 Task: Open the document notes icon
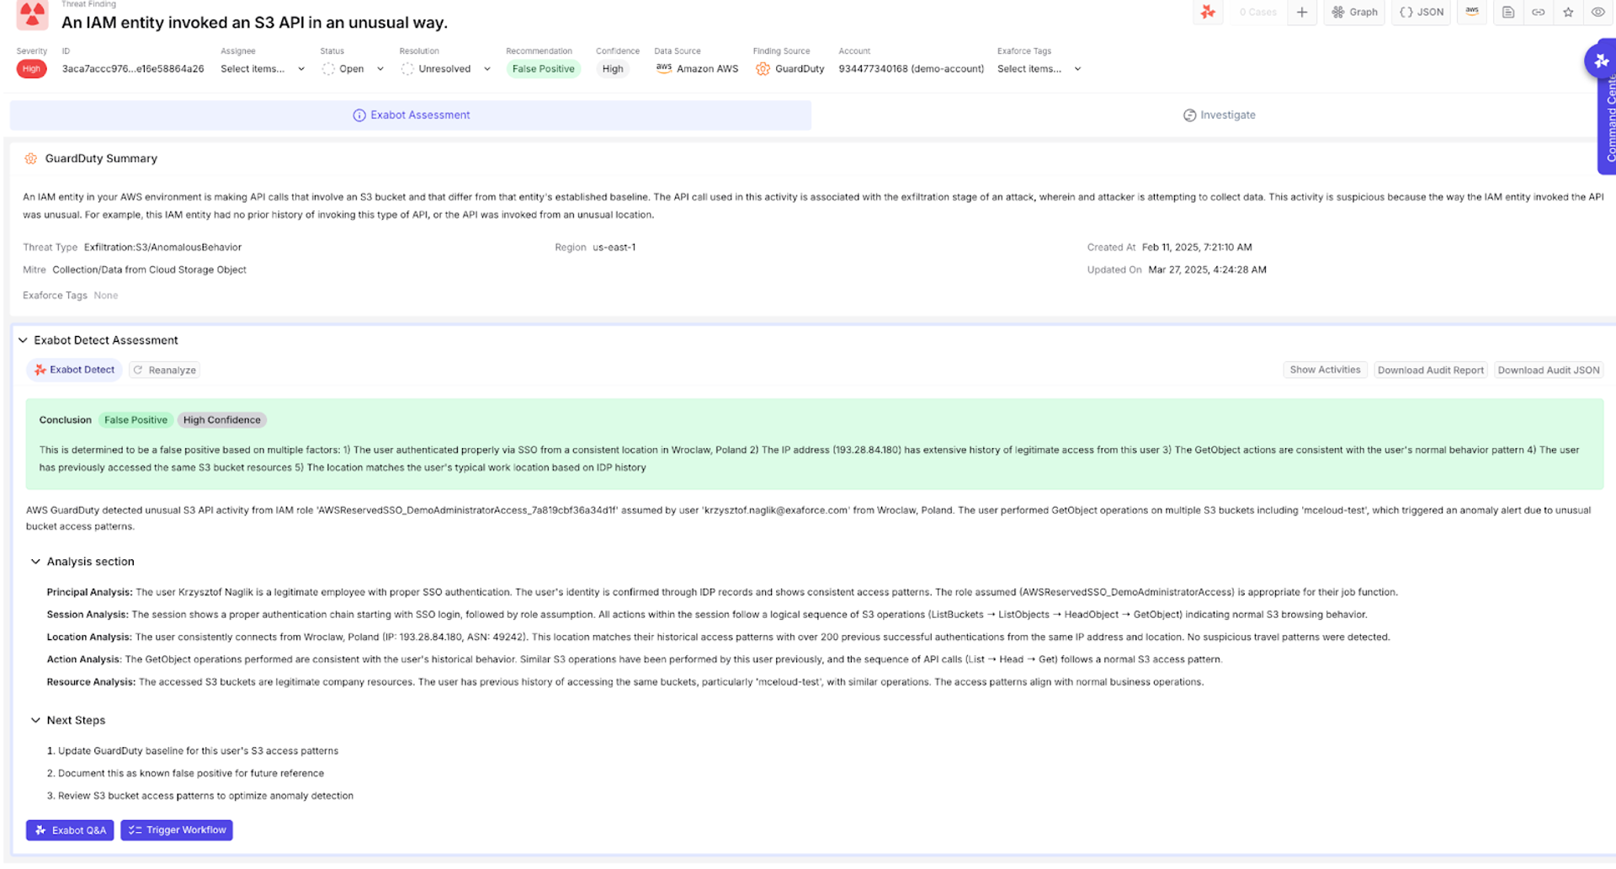click(x=1508, y=13)
